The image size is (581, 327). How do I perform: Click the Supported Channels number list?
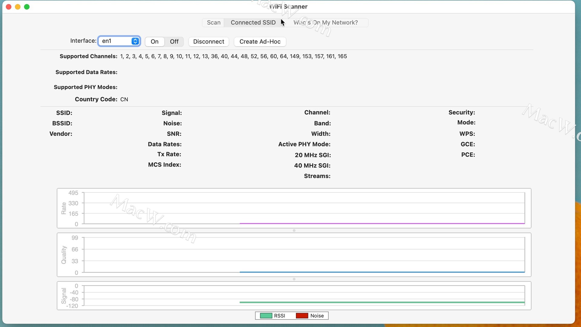coord(233,56)
